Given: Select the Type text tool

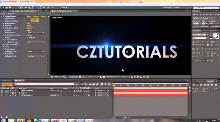Looking at the screenshot, I should [x=33, y=8].
